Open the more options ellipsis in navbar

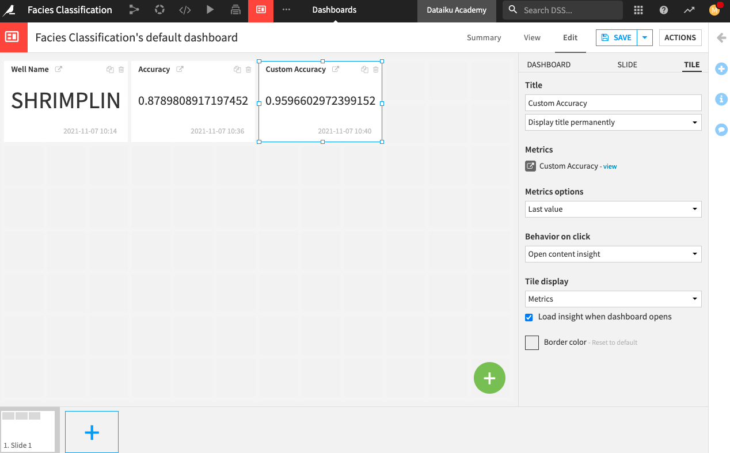tap(286, 10)
